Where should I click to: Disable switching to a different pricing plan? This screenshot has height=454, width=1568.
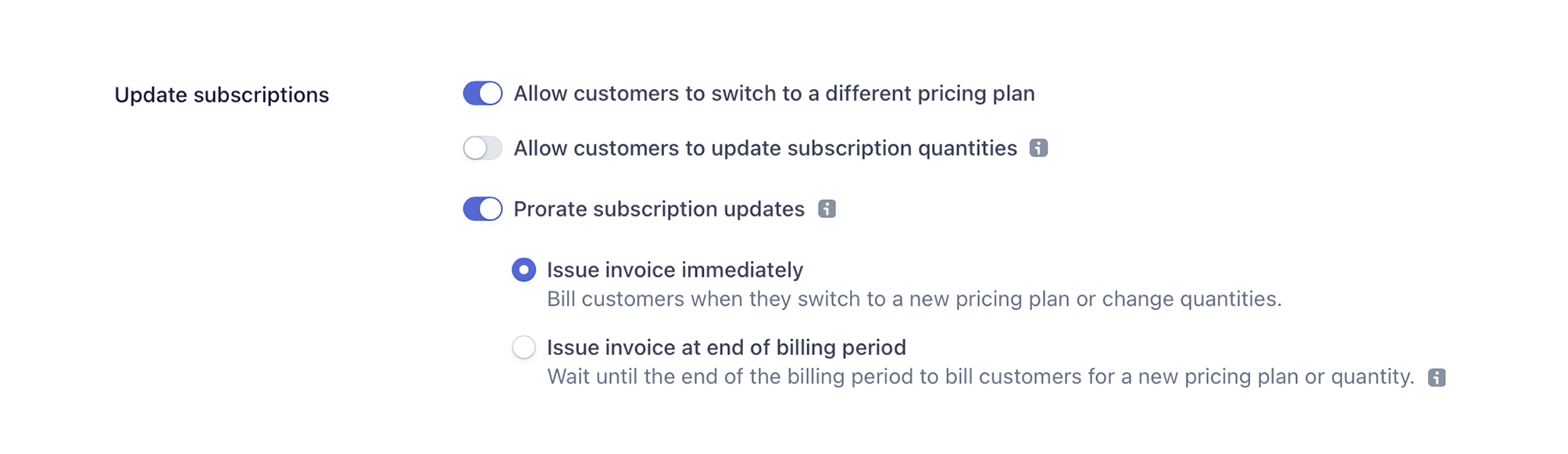tap(483, 93)
